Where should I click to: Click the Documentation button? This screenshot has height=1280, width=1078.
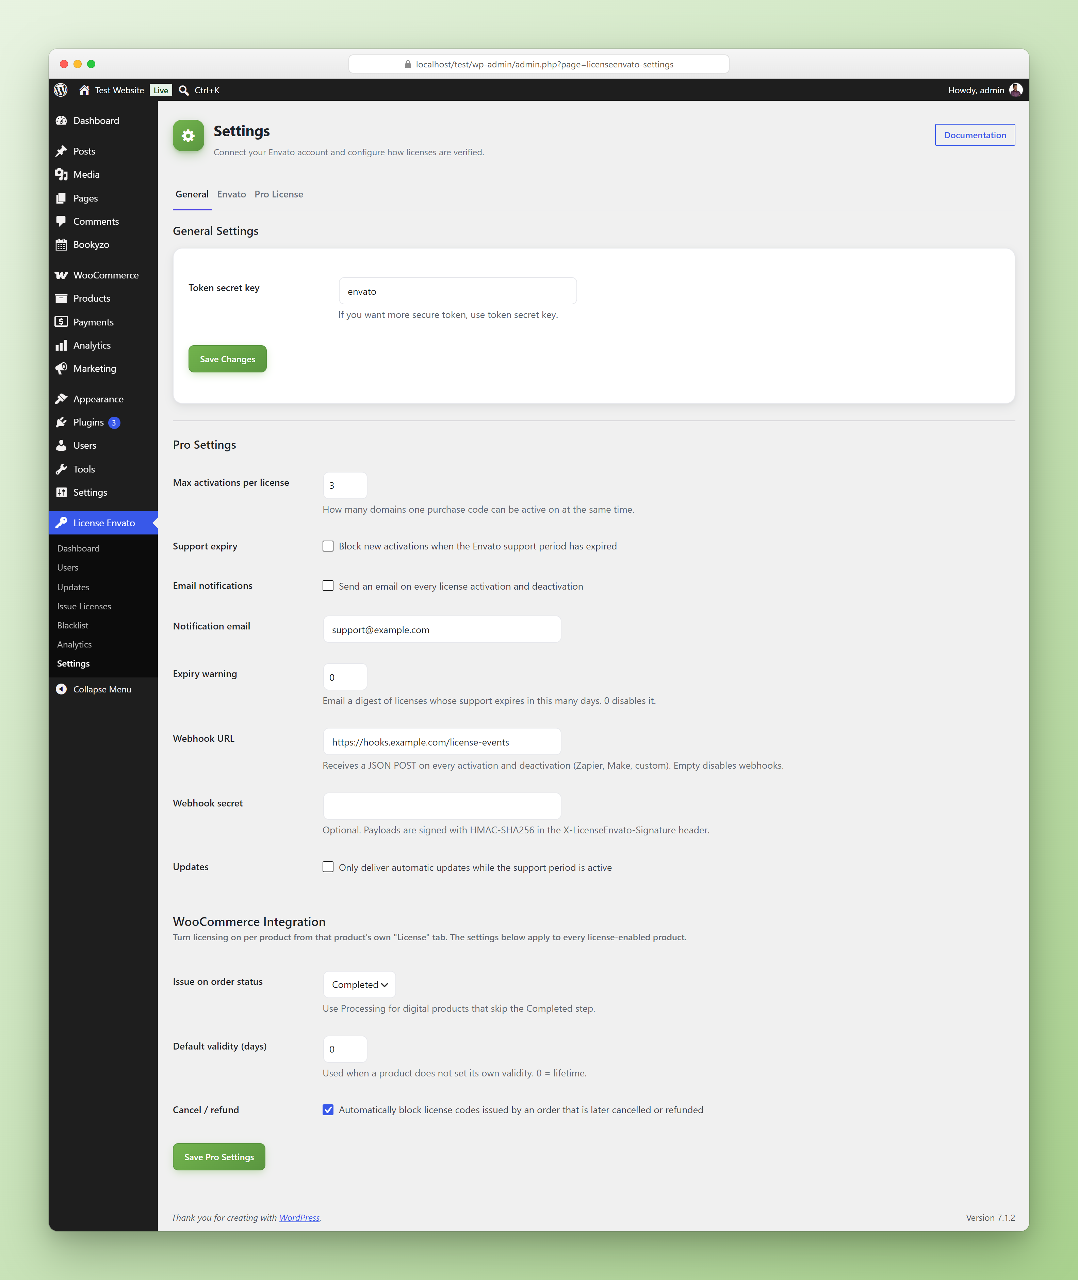coord(975,135)
